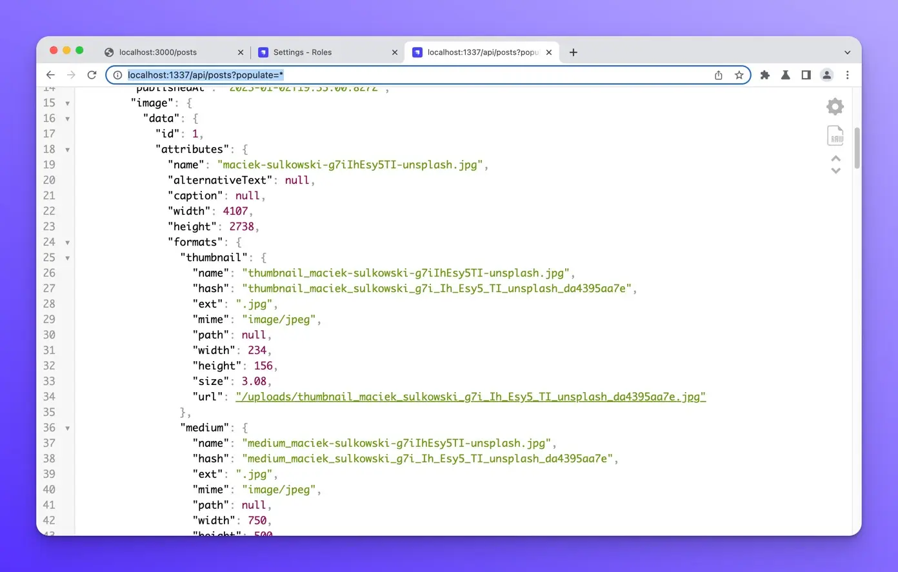Collapse the "attributes" node on line 18
This screenshot has height=572, width=898.
67,150
